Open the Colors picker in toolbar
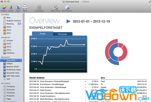This screenshot has height=102, width=151. click(x=4, y=8)
